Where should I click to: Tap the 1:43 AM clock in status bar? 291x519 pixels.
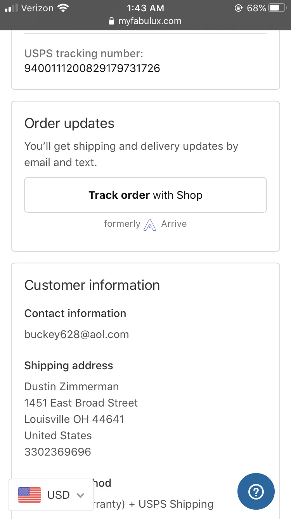tap(145, 8)
